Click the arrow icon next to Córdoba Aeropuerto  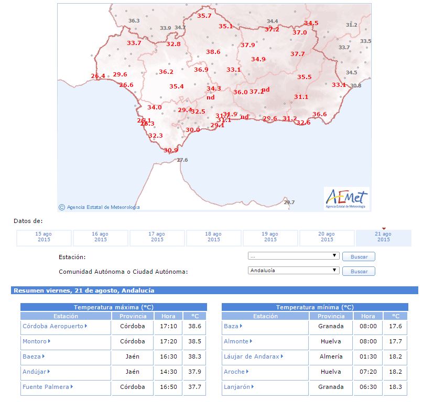(86, 326)
